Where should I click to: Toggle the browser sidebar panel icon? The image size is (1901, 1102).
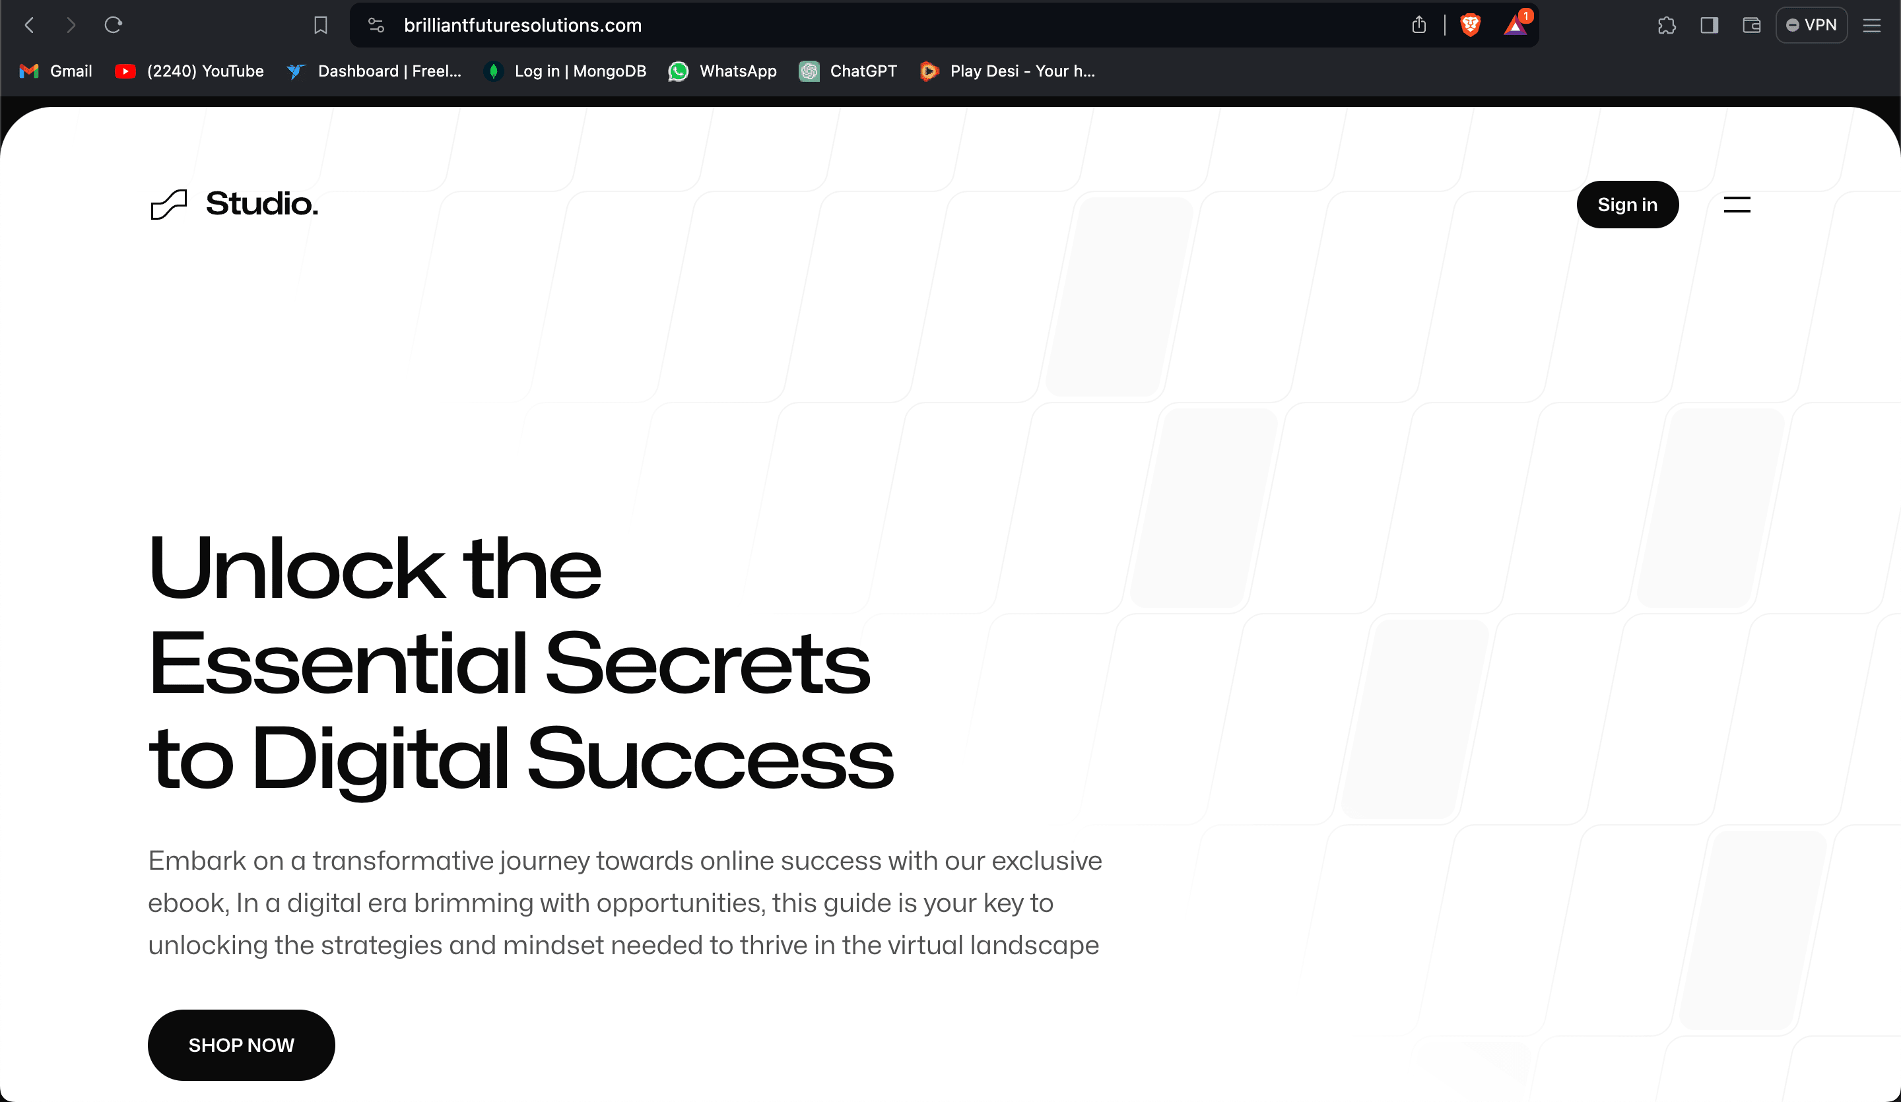1710,25
